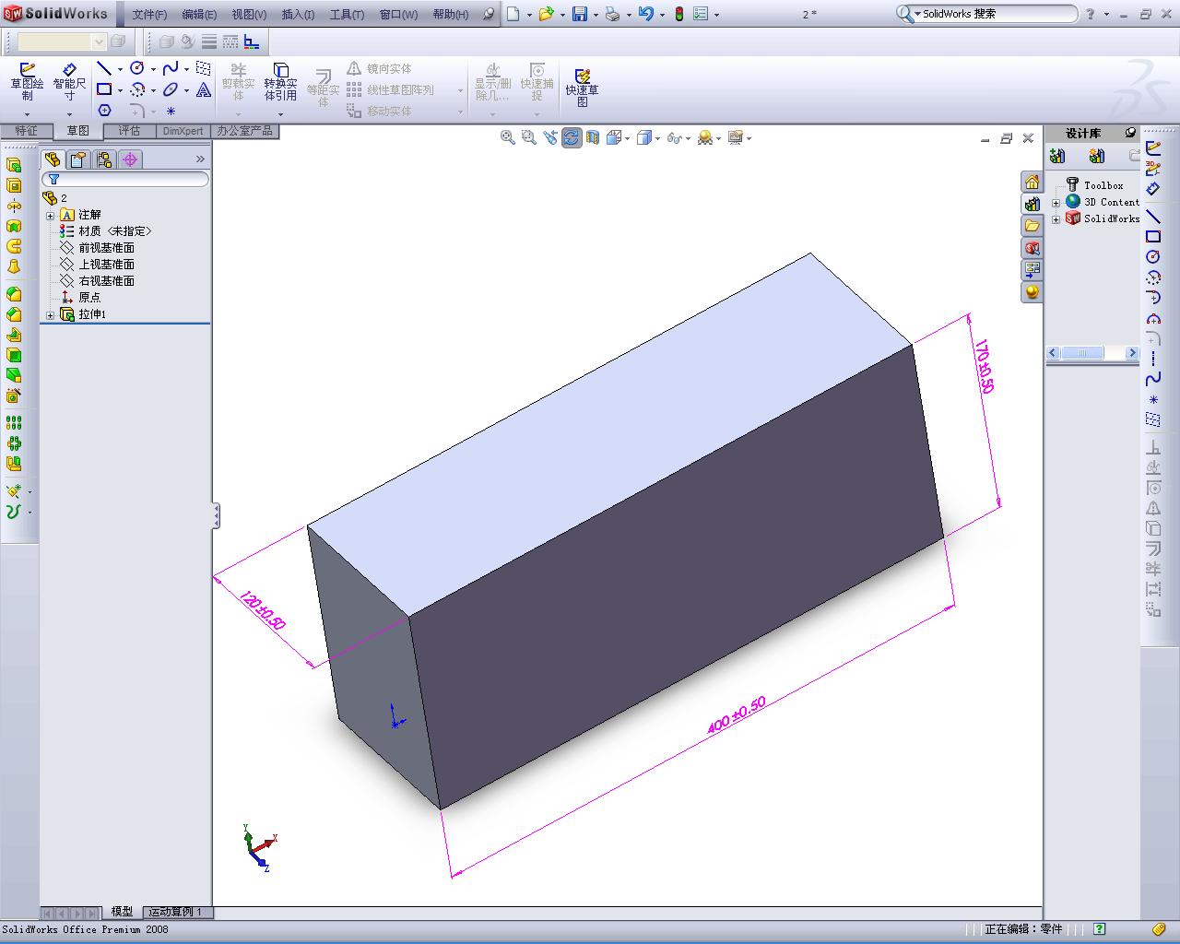
Task: Open the 插入(I) menu
Action: point(298,14)
